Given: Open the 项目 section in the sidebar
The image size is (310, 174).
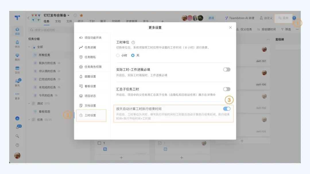Looking at the screenshot, I should (18, 31).
